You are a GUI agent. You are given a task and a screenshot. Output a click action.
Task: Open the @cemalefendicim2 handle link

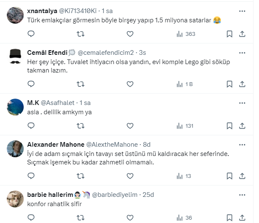110,52
